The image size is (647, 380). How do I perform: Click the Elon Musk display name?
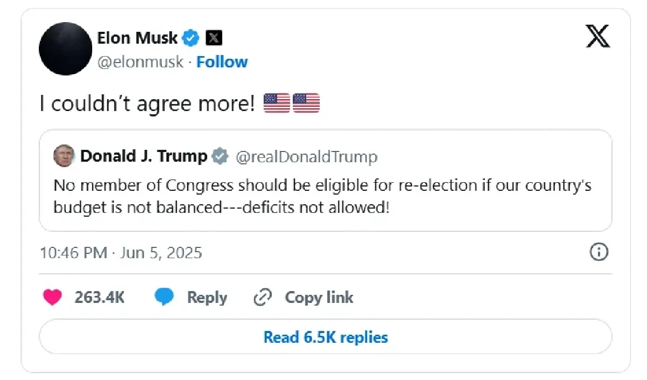137,38
